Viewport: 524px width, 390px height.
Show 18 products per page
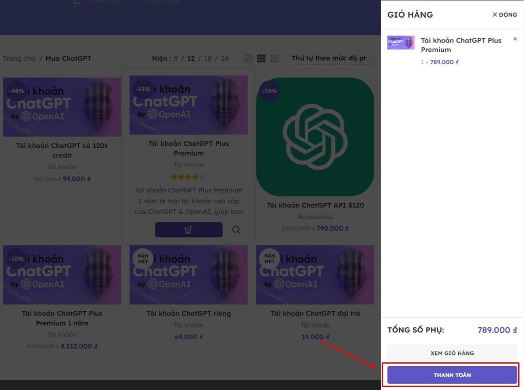pos(208,58)
